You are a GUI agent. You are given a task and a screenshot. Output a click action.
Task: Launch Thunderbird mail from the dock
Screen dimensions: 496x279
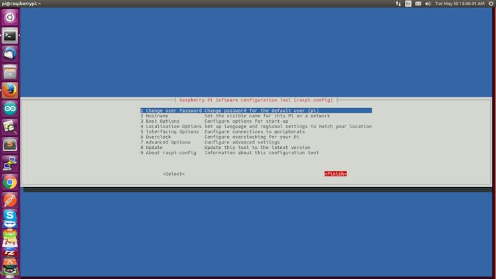[x=10, y=54]
